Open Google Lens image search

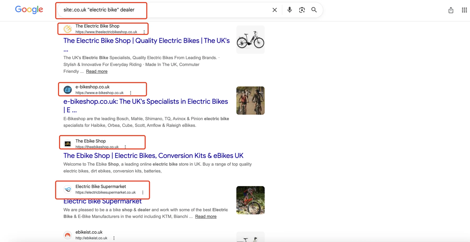tap(302, 10)
